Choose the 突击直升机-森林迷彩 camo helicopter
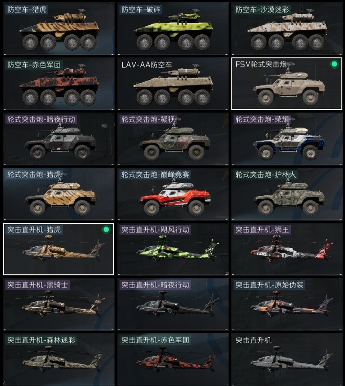Image resolution: width=345 pixels, height=386 pixels. click(x=59, y=359)
